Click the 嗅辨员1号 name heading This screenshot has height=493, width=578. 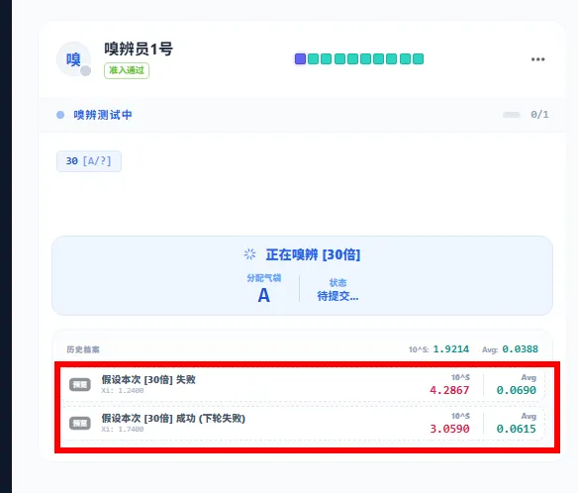[x=139, y=49]
